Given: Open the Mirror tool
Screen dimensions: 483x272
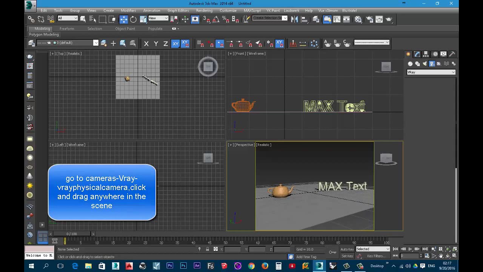Looking at the screenshot, I should click(295, 19).
